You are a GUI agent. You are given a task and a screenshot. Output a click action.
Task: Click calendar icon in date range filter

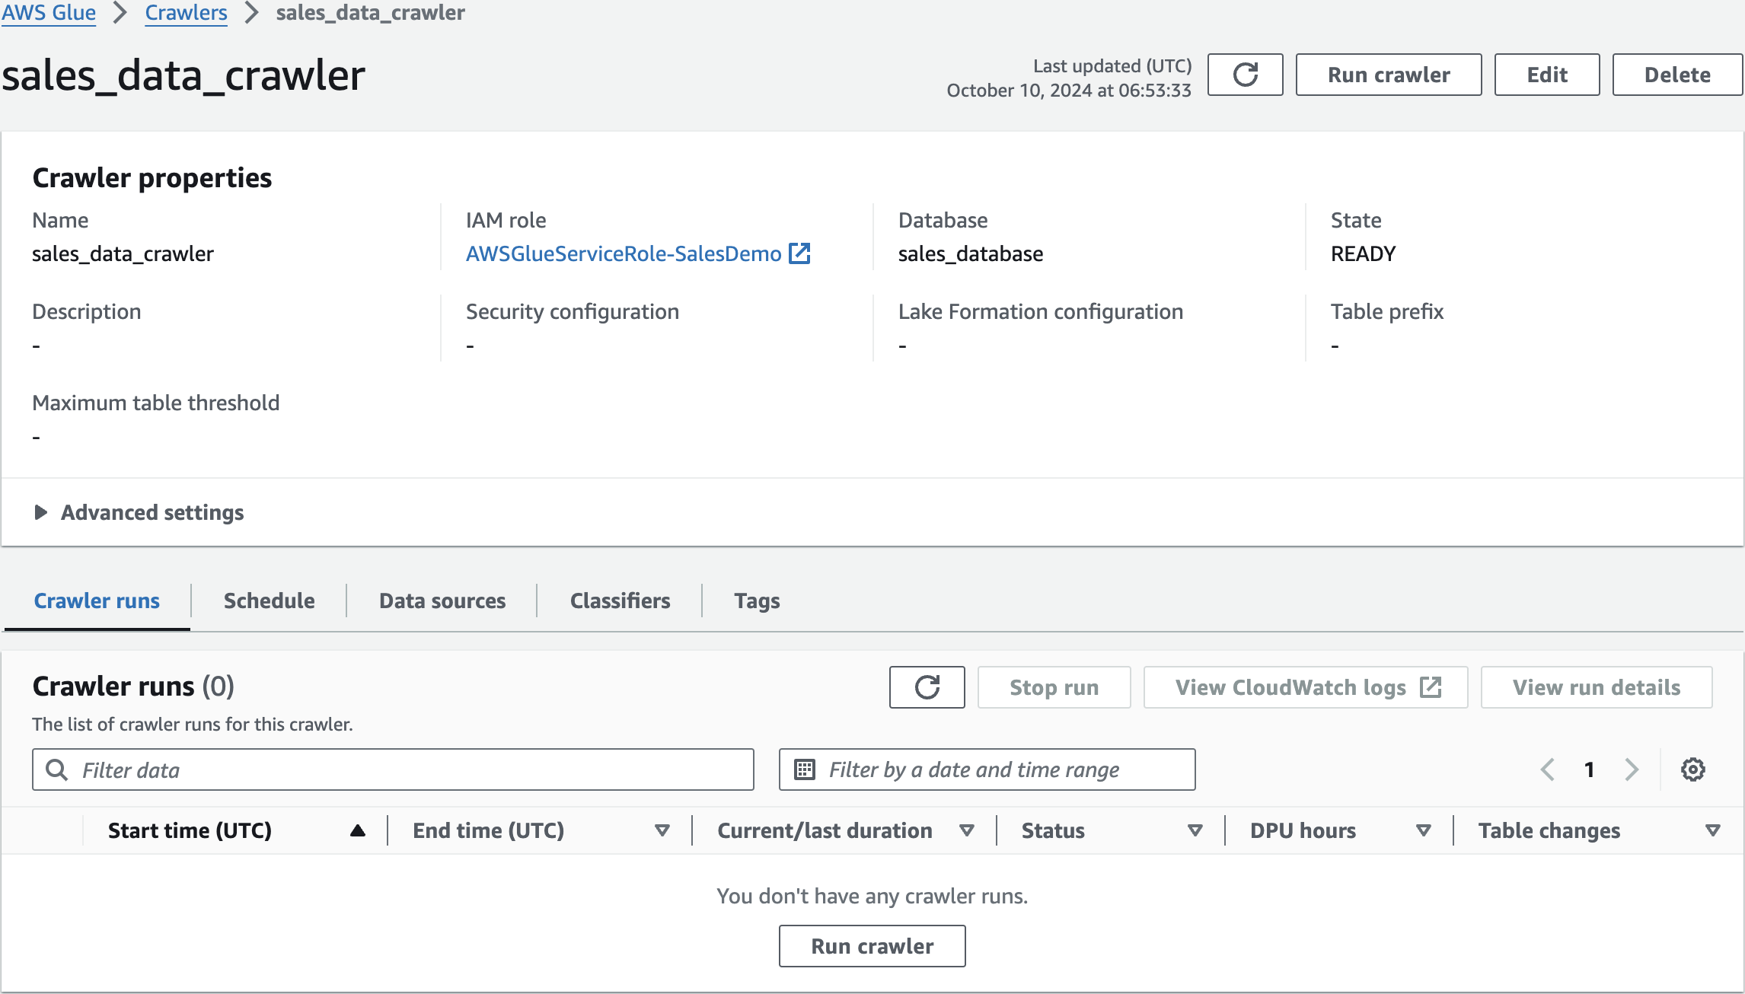pos(805,769)
